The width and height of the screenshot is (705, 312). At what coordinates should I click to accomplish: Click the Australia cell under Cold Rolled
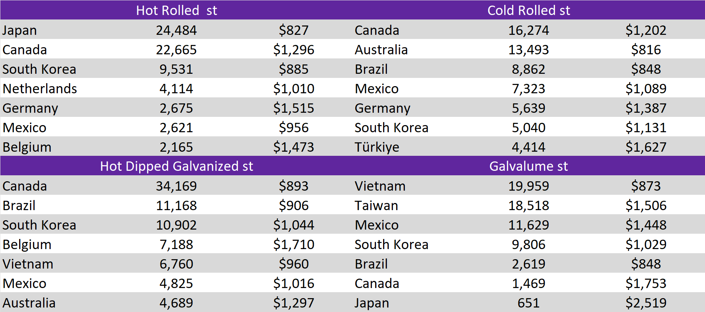point(381,50)
